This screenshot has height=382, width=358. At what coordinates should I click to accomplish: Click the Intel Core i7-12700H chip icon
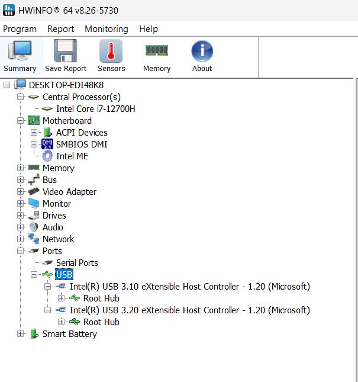(x=47, y=108)
